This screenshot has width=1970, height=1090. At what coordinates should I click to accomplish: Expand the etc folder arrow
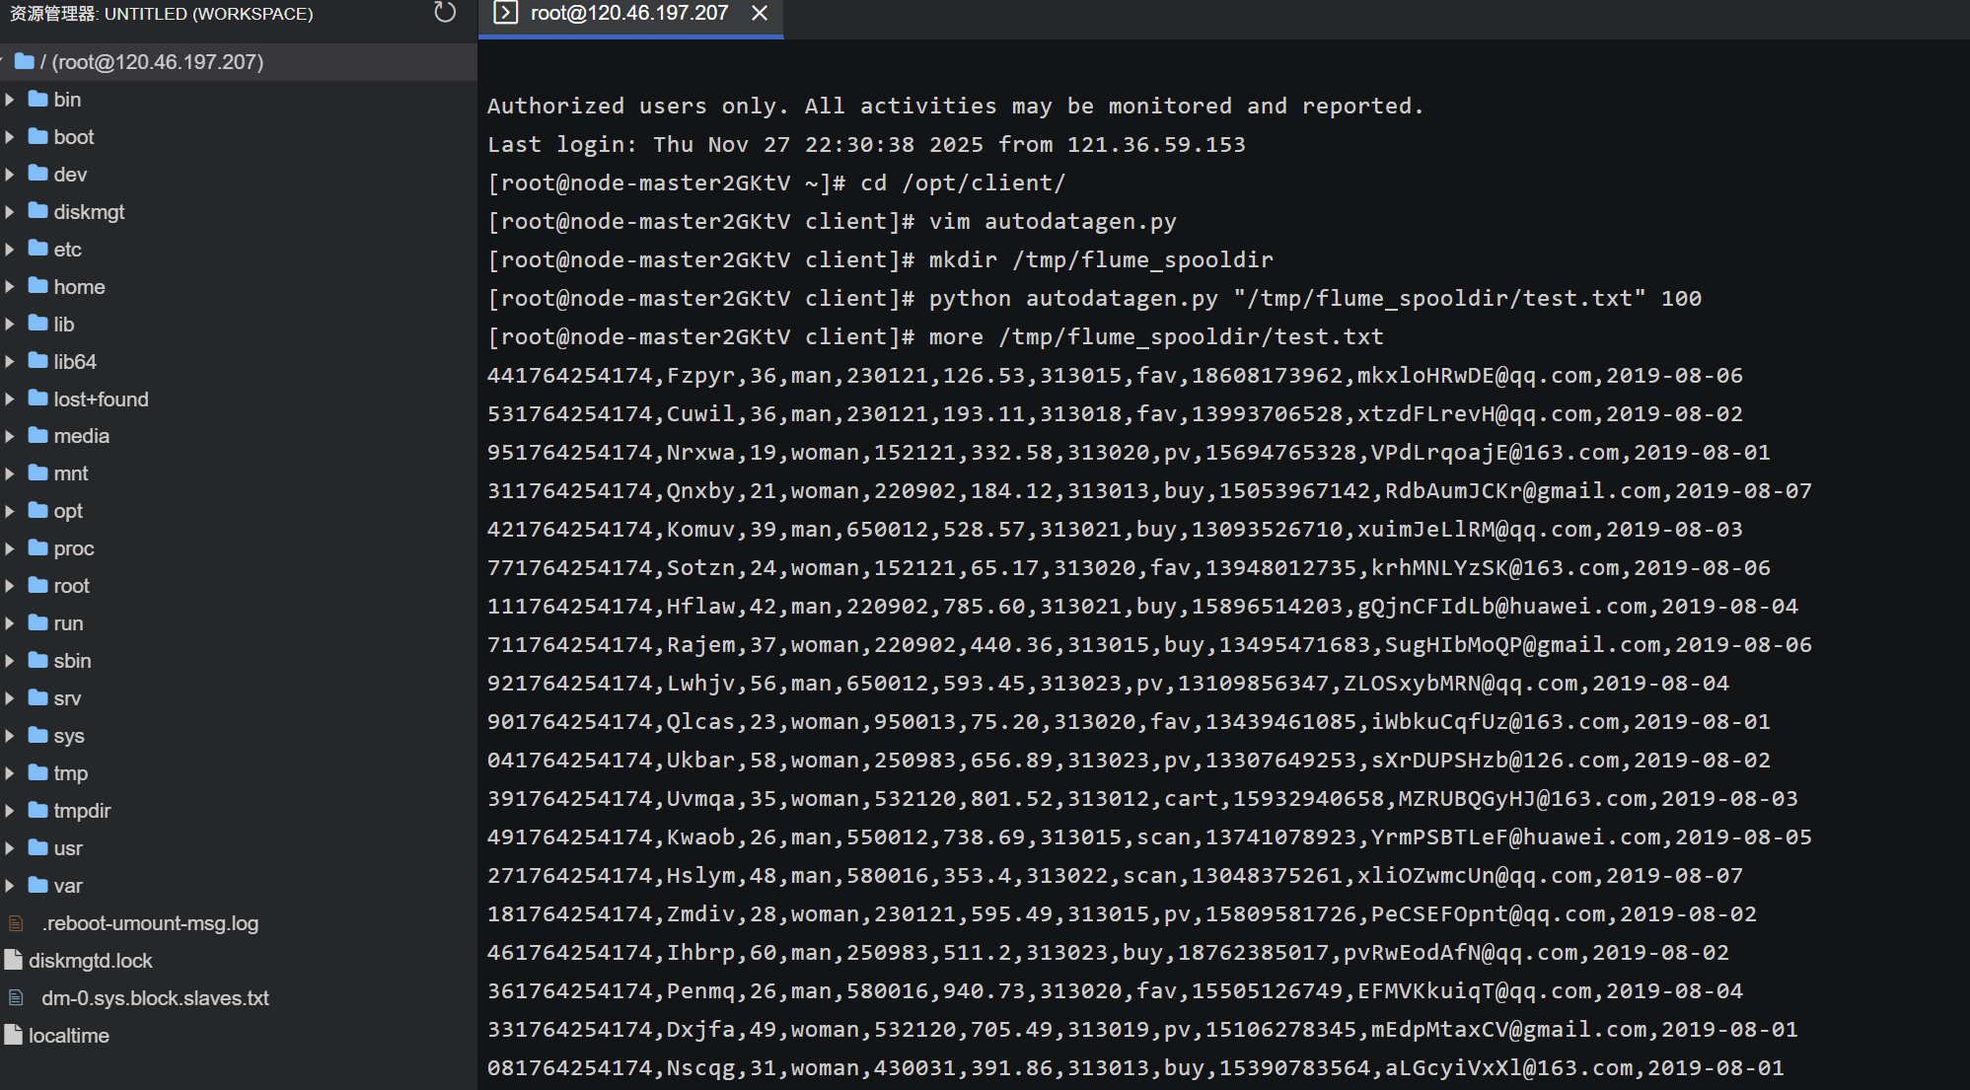pyautogui.click(x=10, y=250)
